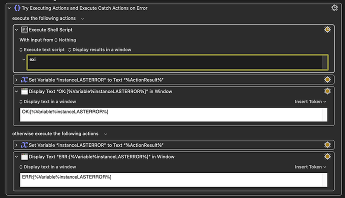Open 'Display text in a window' popup for OK action
The image size is (345, 198).
coord(47,101)
